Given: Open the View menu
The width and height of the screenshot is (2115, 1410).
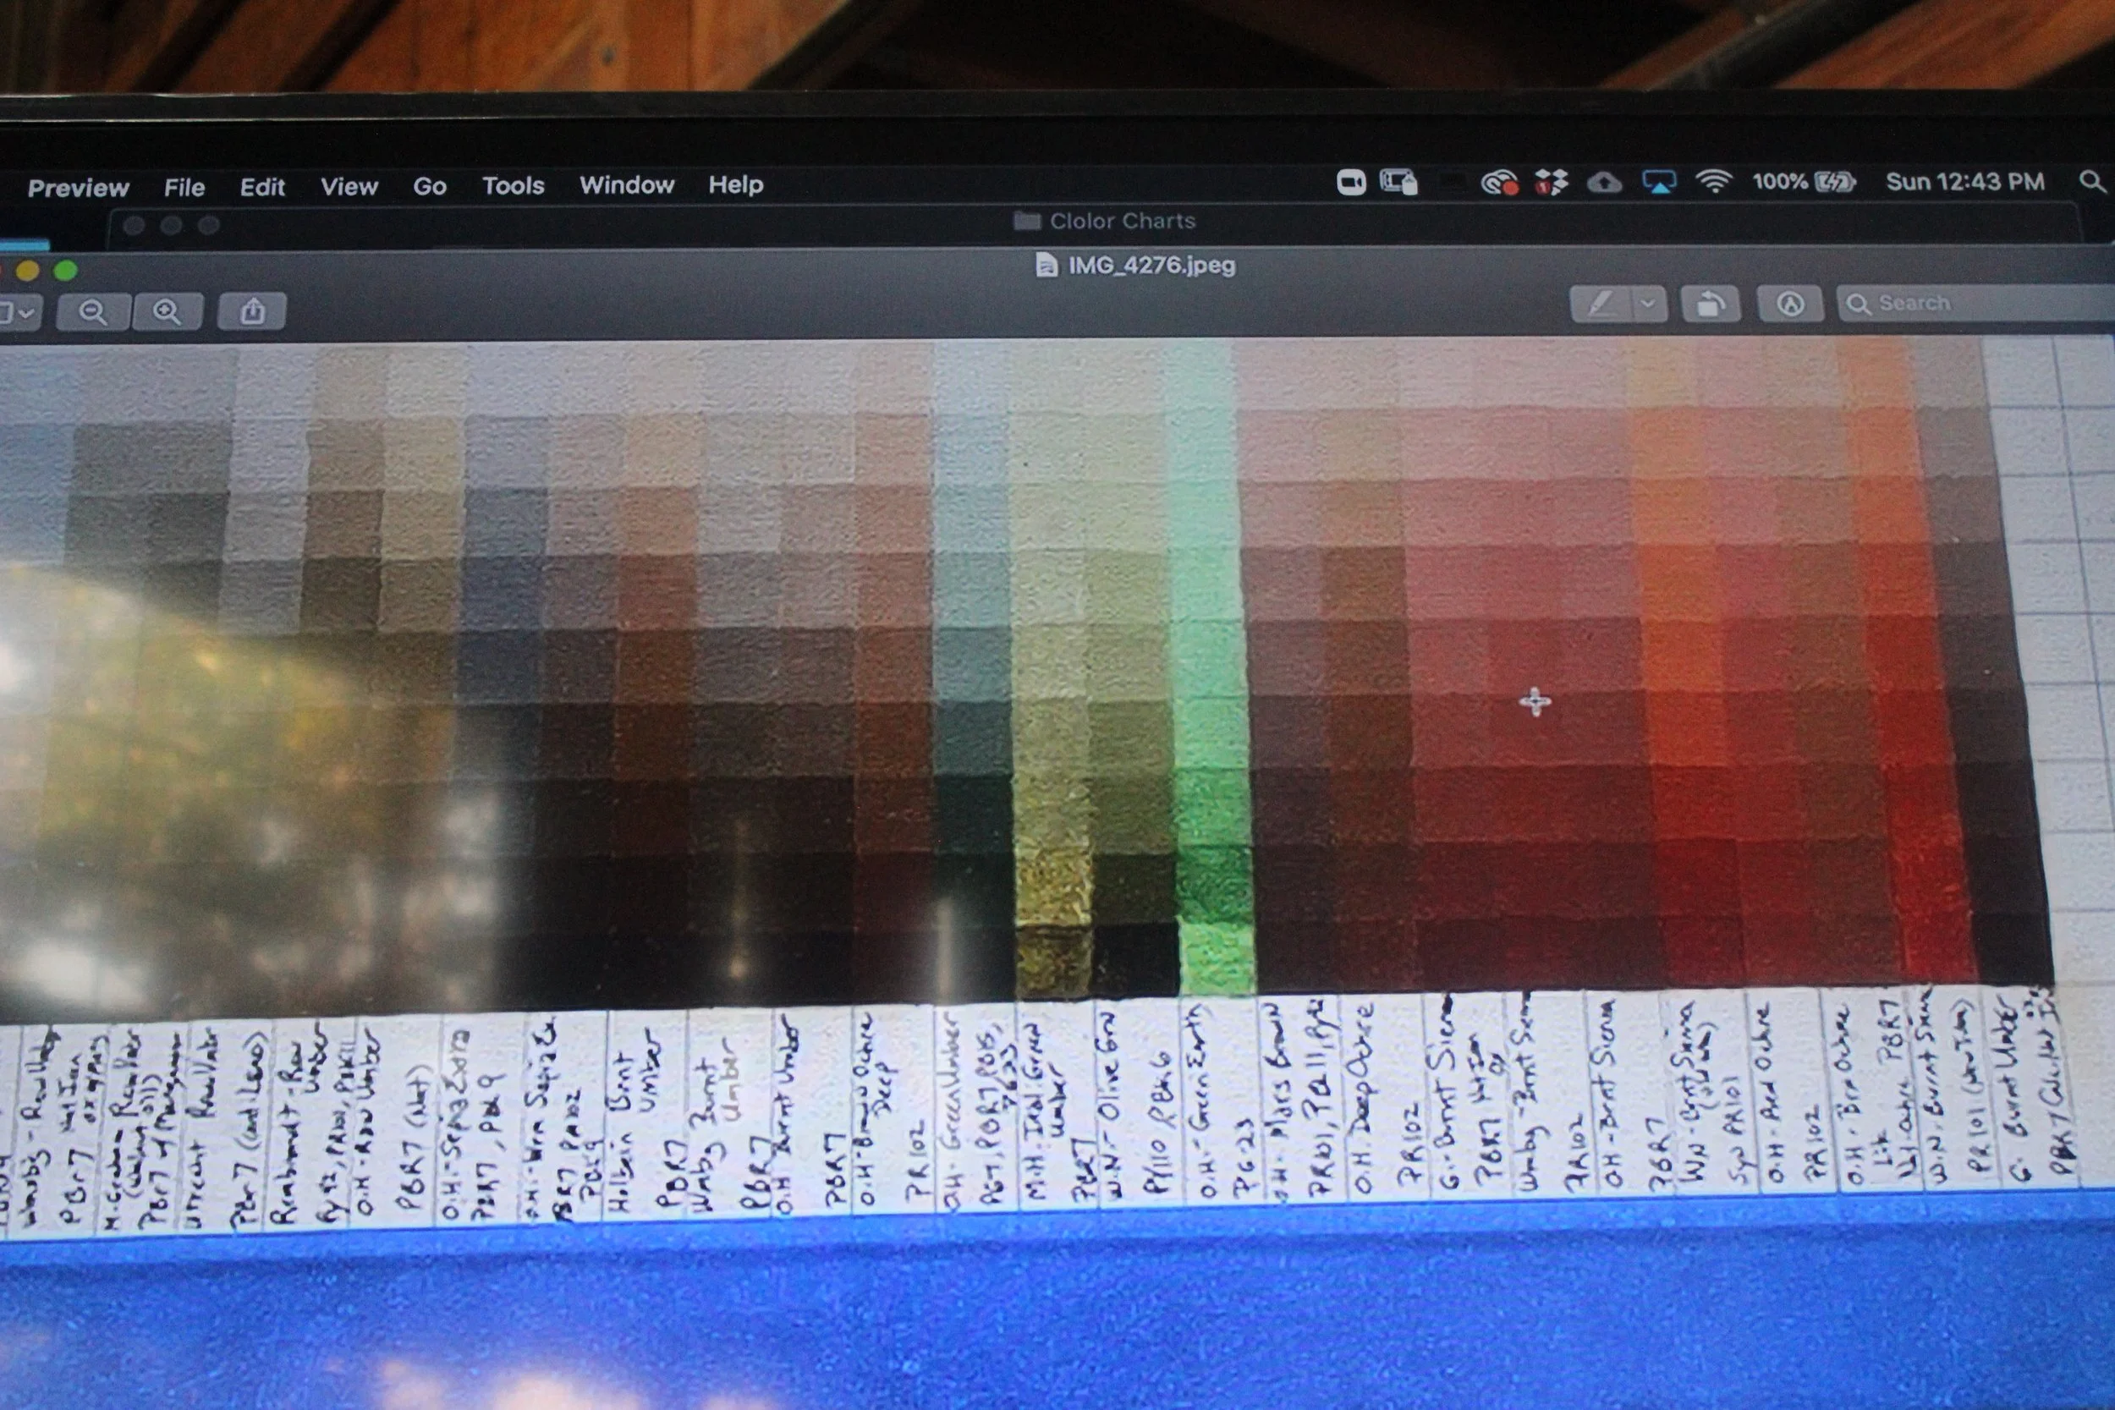Looking at the screenshot, I should point(349,187).
